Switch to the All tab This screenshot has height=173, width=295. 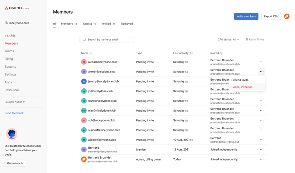[55, 24]
